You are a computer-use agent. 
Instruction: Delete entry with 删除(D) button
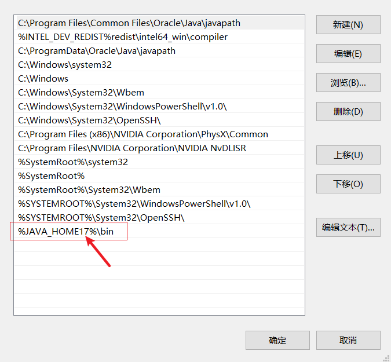pos(348,111)
